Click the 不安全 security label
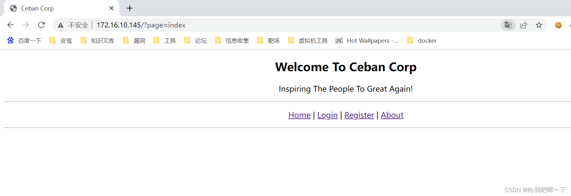 (x=78, y=25)
